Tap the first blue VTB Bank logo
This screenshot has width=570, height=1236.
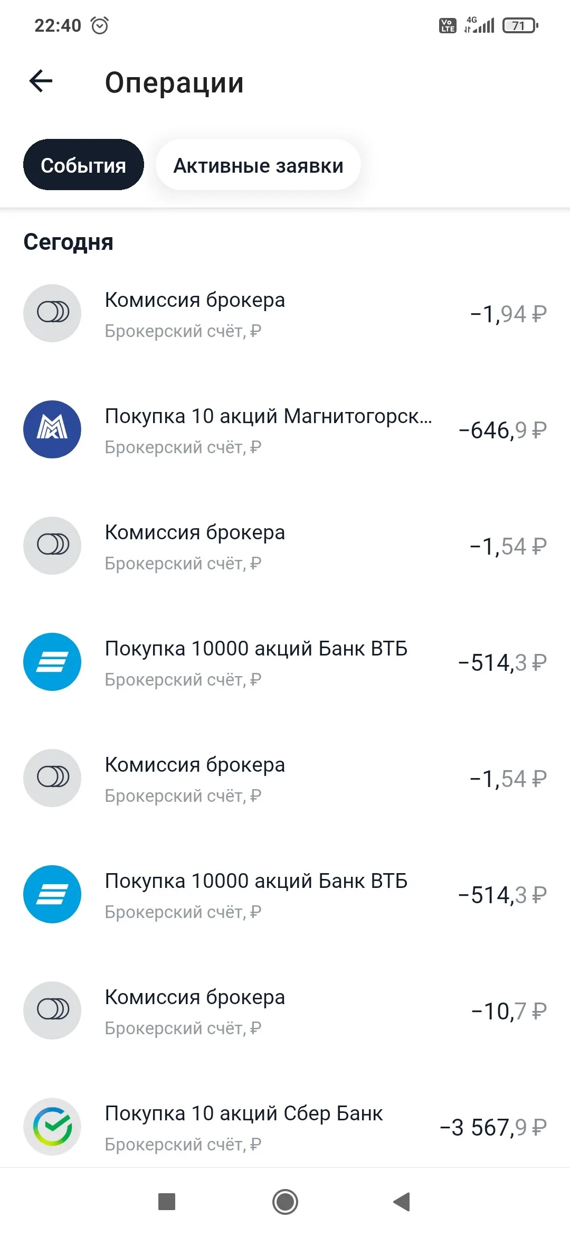pos(52,662)
